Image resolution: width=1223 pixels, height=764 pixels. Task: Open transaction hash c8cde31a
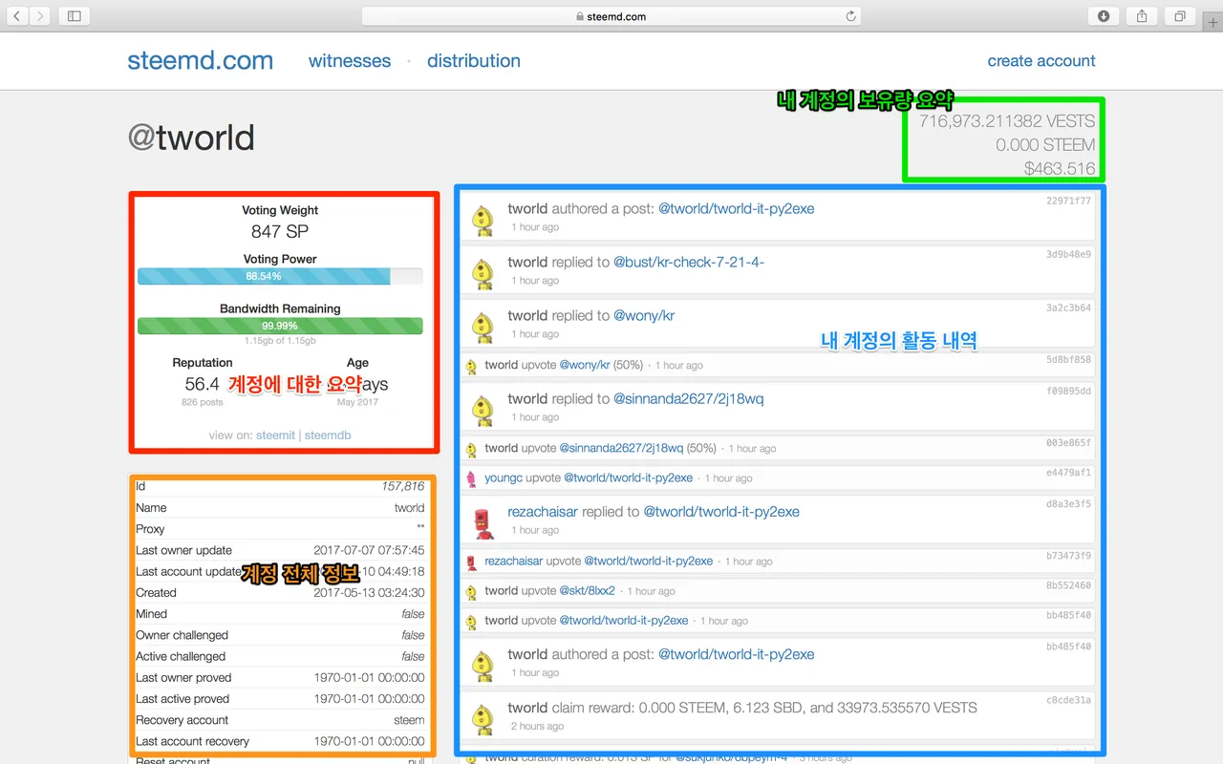tap(1068, 700)
